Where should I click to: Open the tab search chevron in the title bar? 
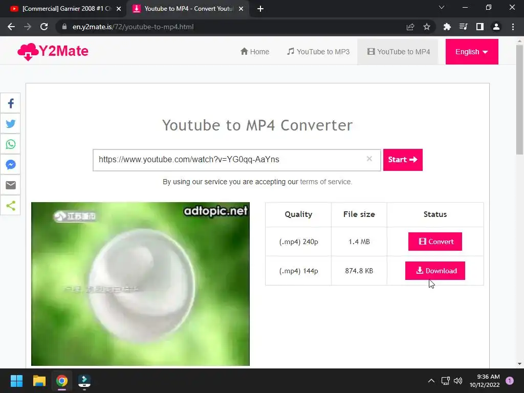point(442,7)
